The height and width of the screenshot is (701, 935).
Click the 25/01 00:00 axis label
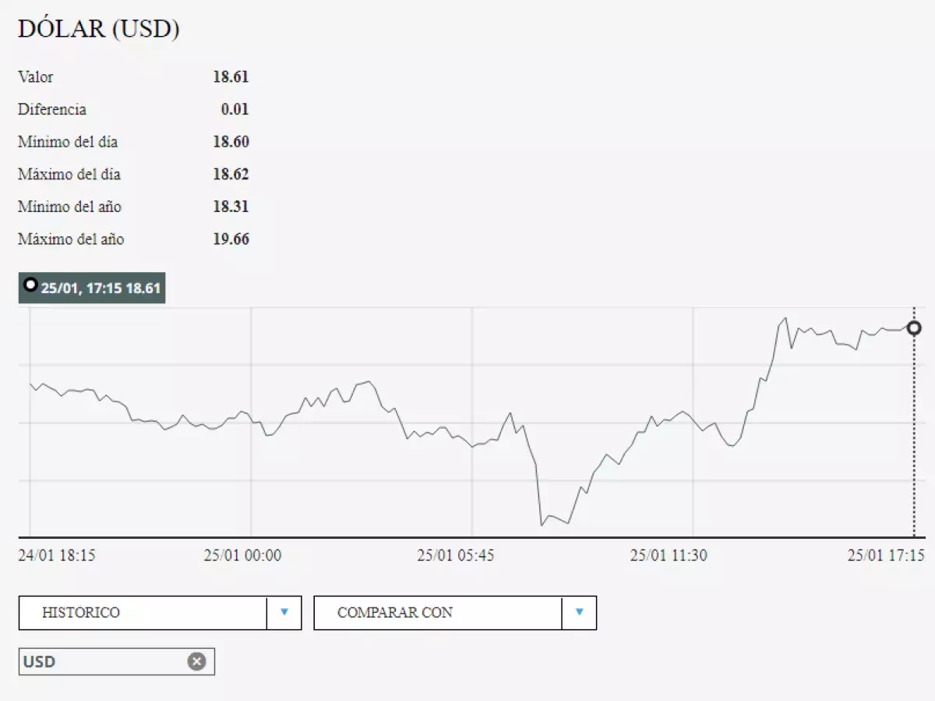[x=242, y=555]
